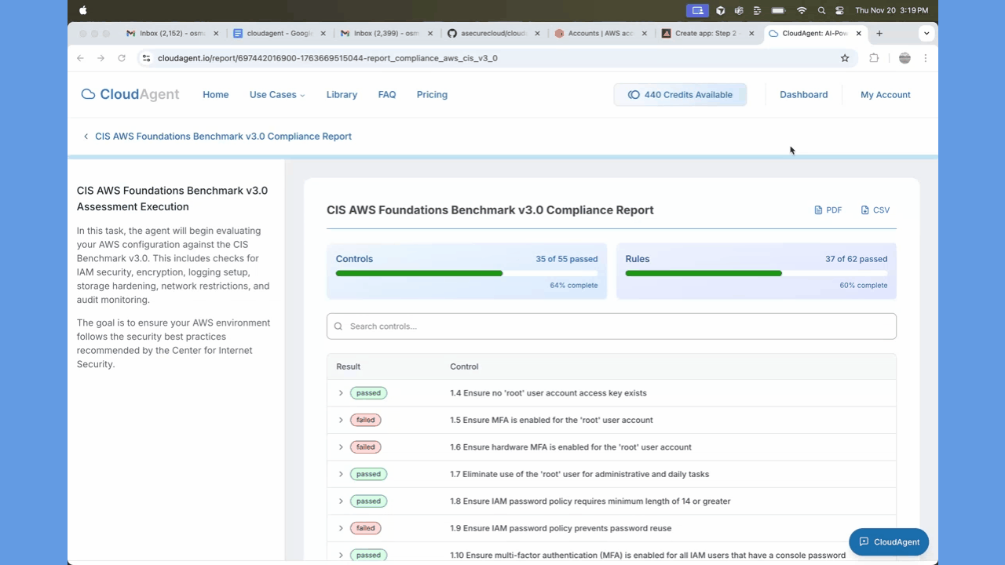
Task: Open the PDF export icon
Action: pos(817,210)
